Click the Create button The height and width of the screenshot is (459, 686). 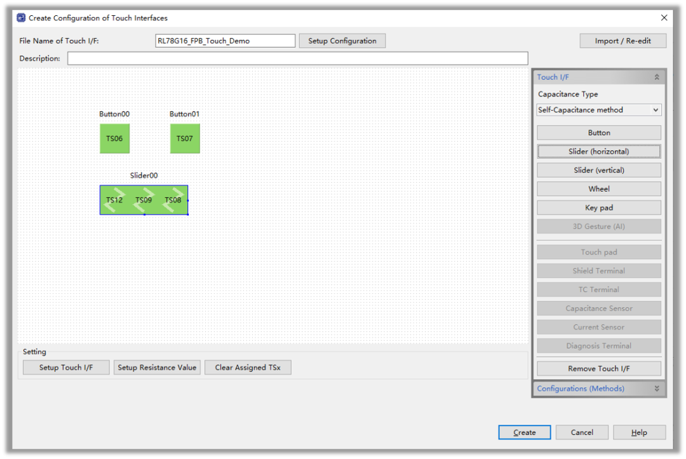pos(524,432)
